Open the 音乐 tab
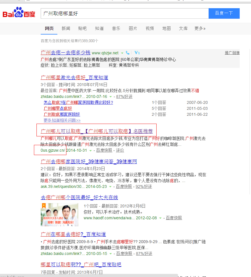Image resolution: width=251 pixels, height=277 pixels. tap(116, 29)
